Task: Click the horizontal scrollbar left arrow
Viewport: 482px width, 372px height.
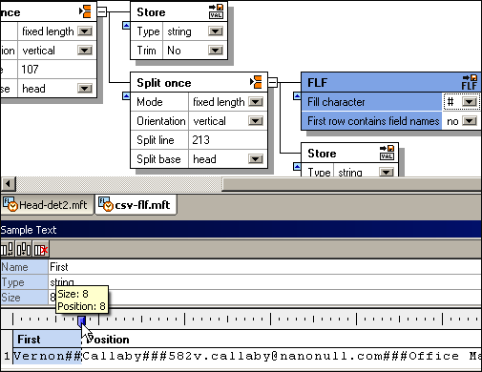Action: [x=8, y=183]
